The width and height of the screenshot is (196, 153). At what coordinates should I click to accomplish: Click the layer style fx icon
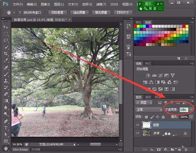click(x=152, y=150)
